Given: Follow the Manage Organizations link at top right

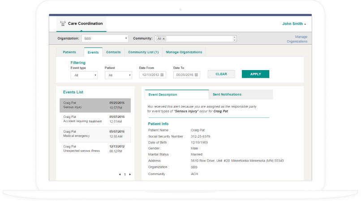Looking at the screenshot, I should (x=297, y=39).
